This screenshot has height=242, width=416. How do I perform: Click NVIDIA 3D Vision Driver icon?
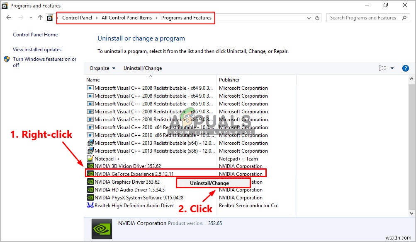(x=90, y=166)
